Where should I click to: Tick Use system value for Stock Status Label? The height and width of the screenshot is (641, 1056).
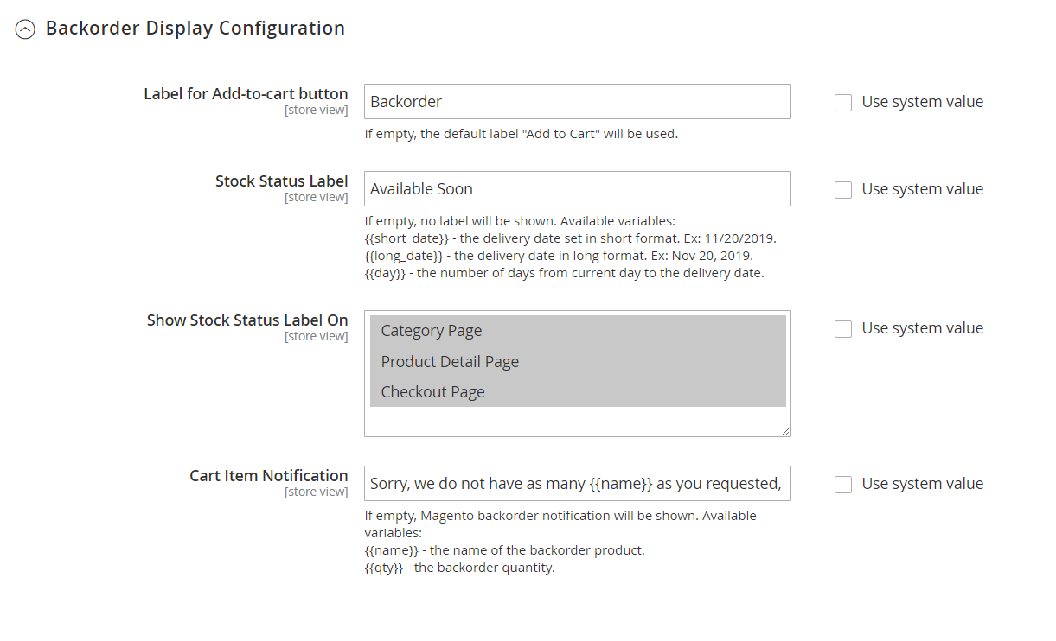click(843, 190)
